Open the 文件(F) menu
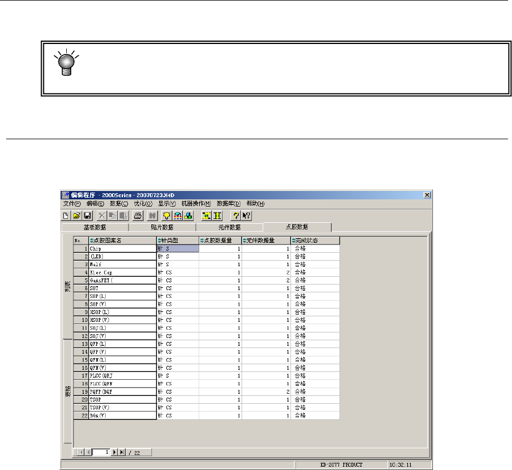Screen dimensions: 512x470 click(x=72, y=204)
